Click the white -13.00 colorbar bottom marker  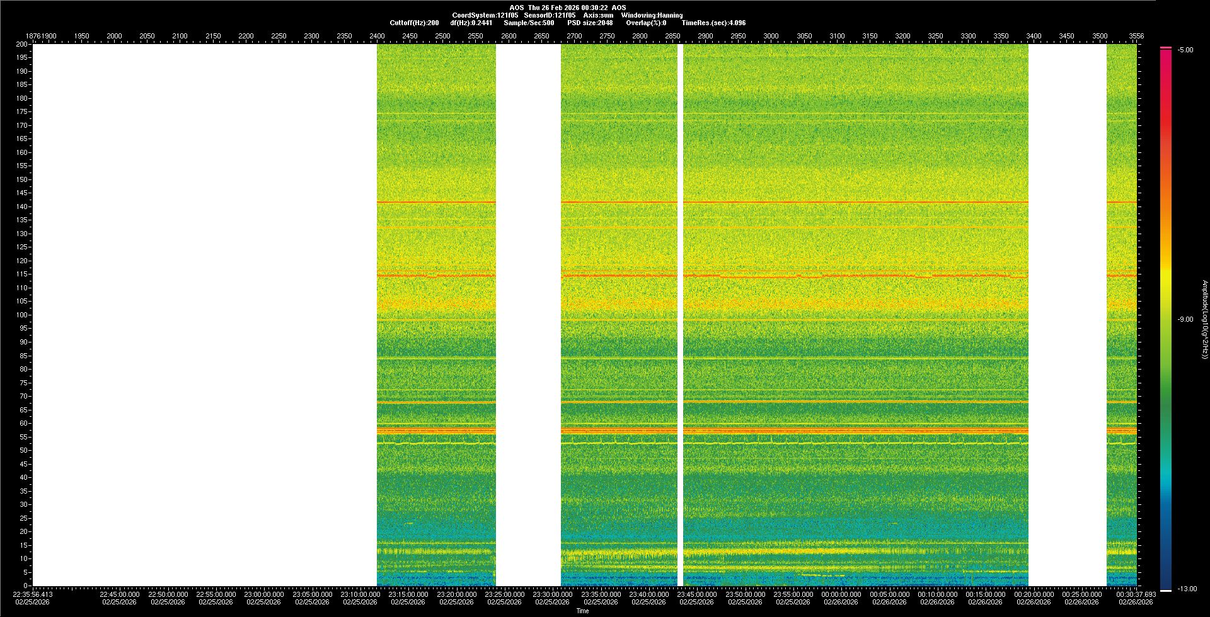(1166, 591)
